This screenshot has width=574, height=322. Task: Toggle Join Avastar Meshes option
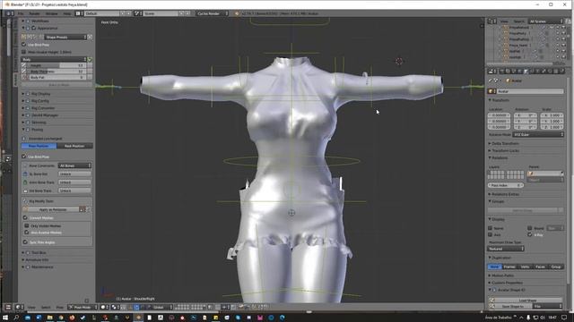(27, 233)
